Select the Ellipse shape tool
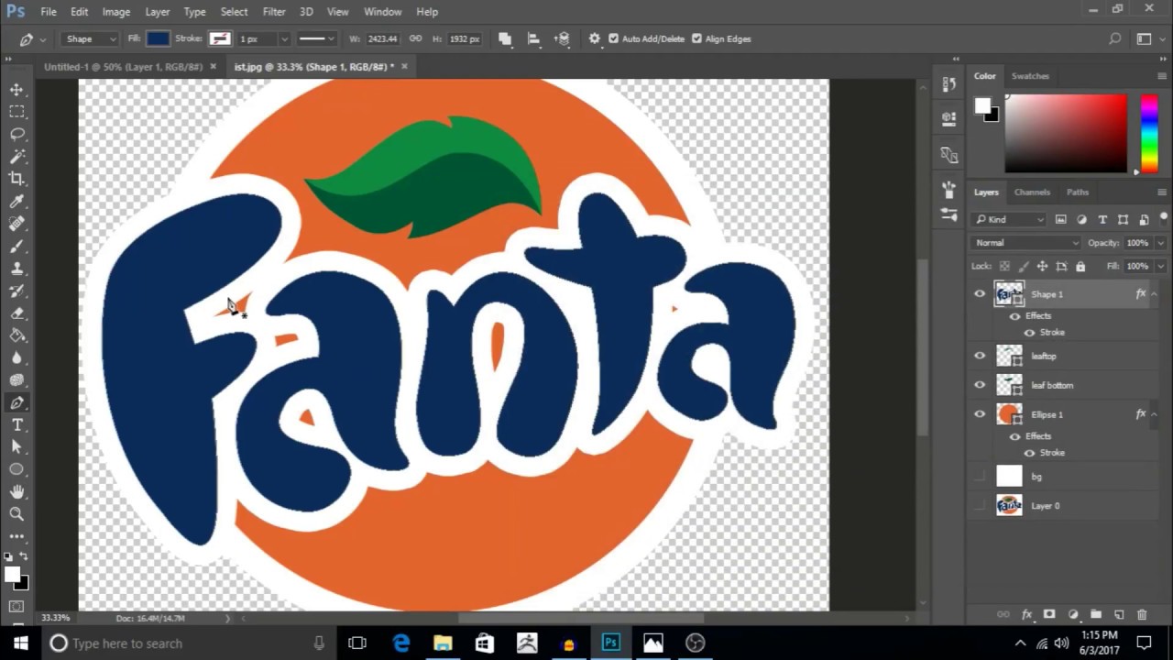Viewport: 1173px width, 660px height. pyautogui.click(x=16, y=469)
